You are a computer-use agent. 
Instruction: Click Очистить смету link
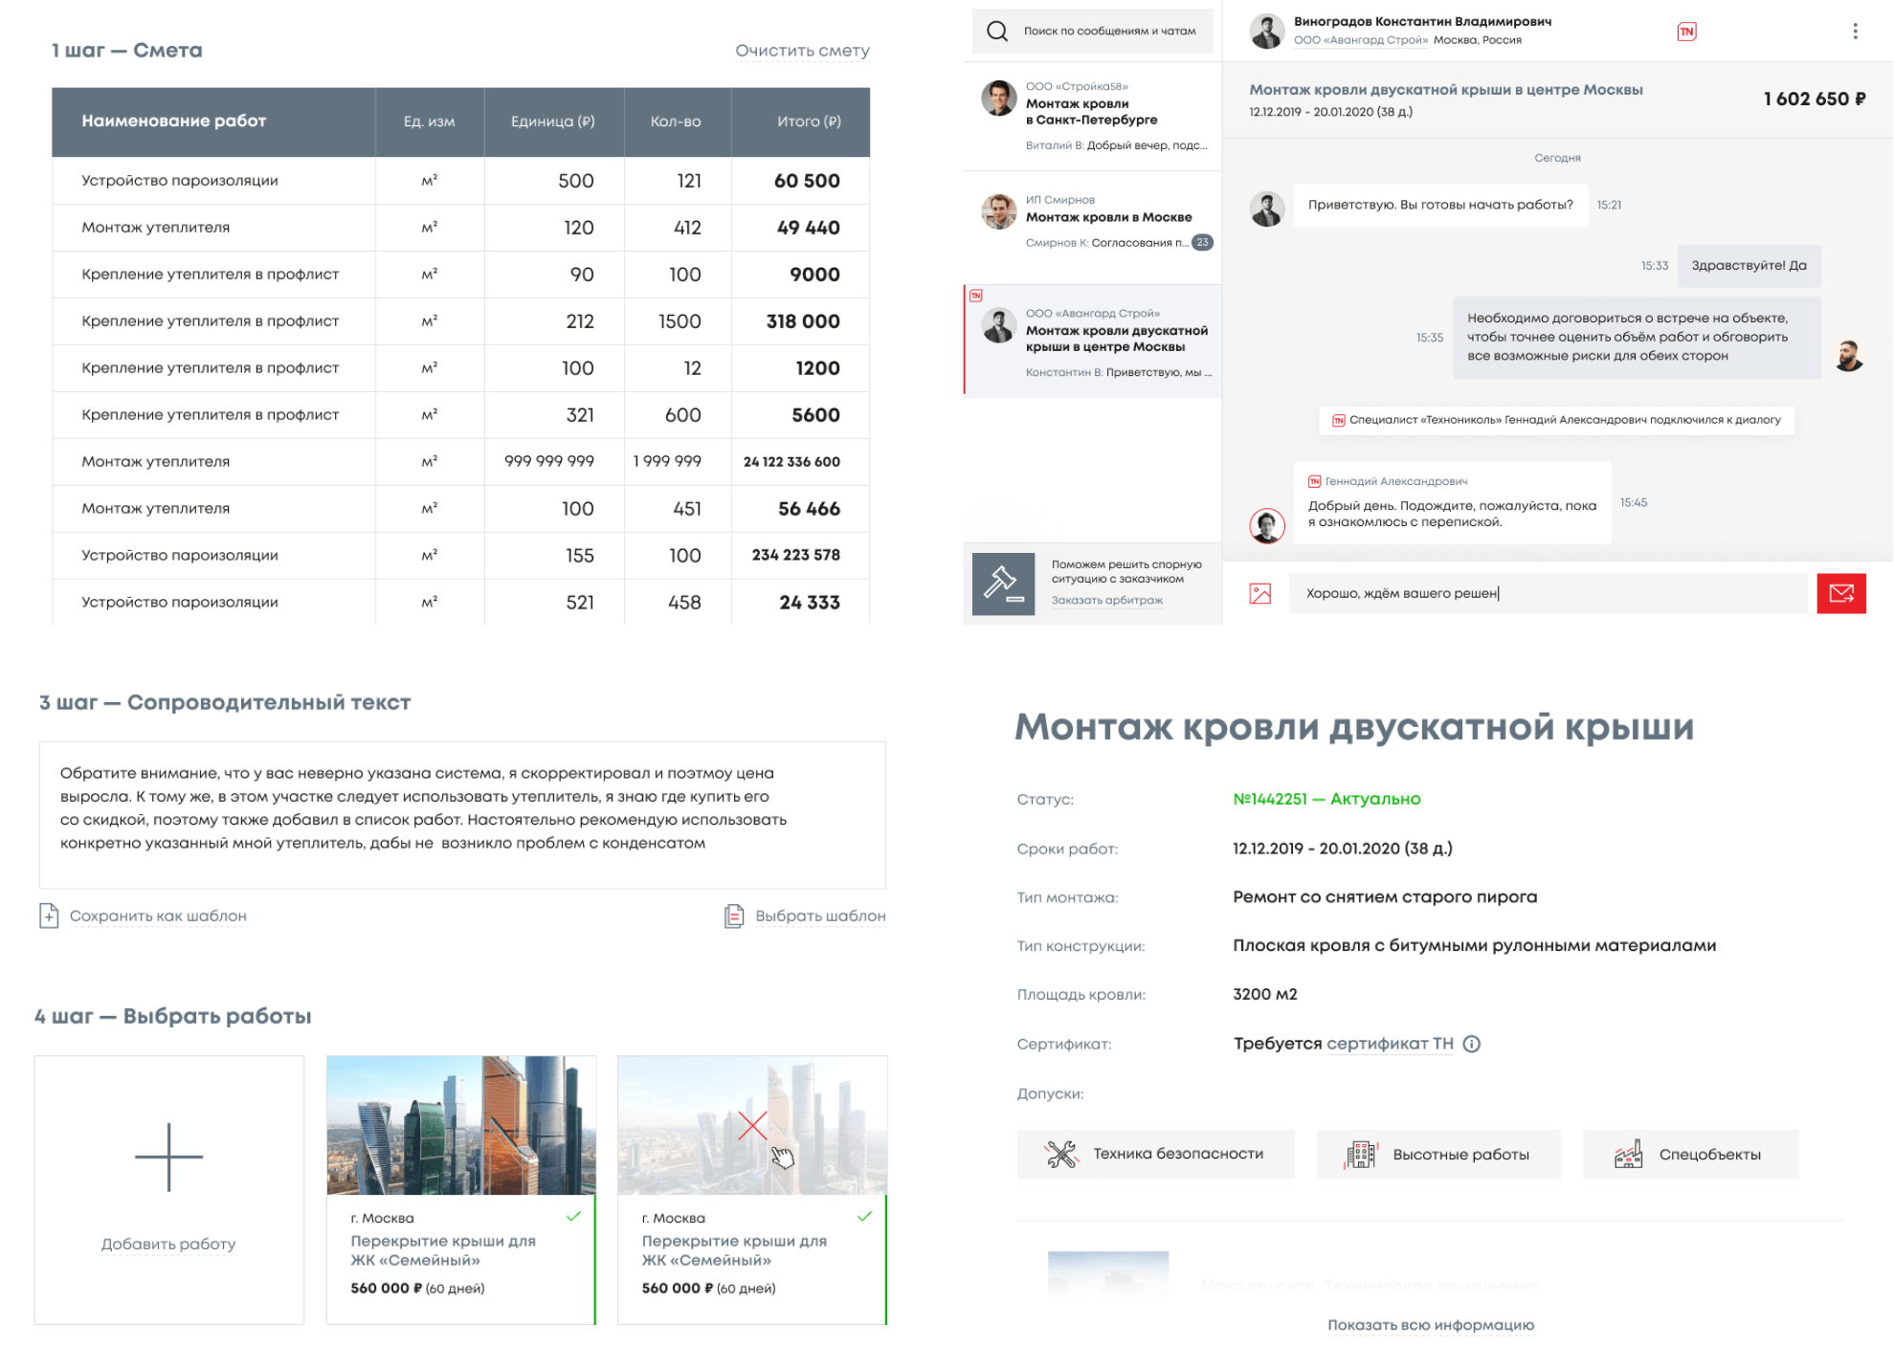[802, 51]
